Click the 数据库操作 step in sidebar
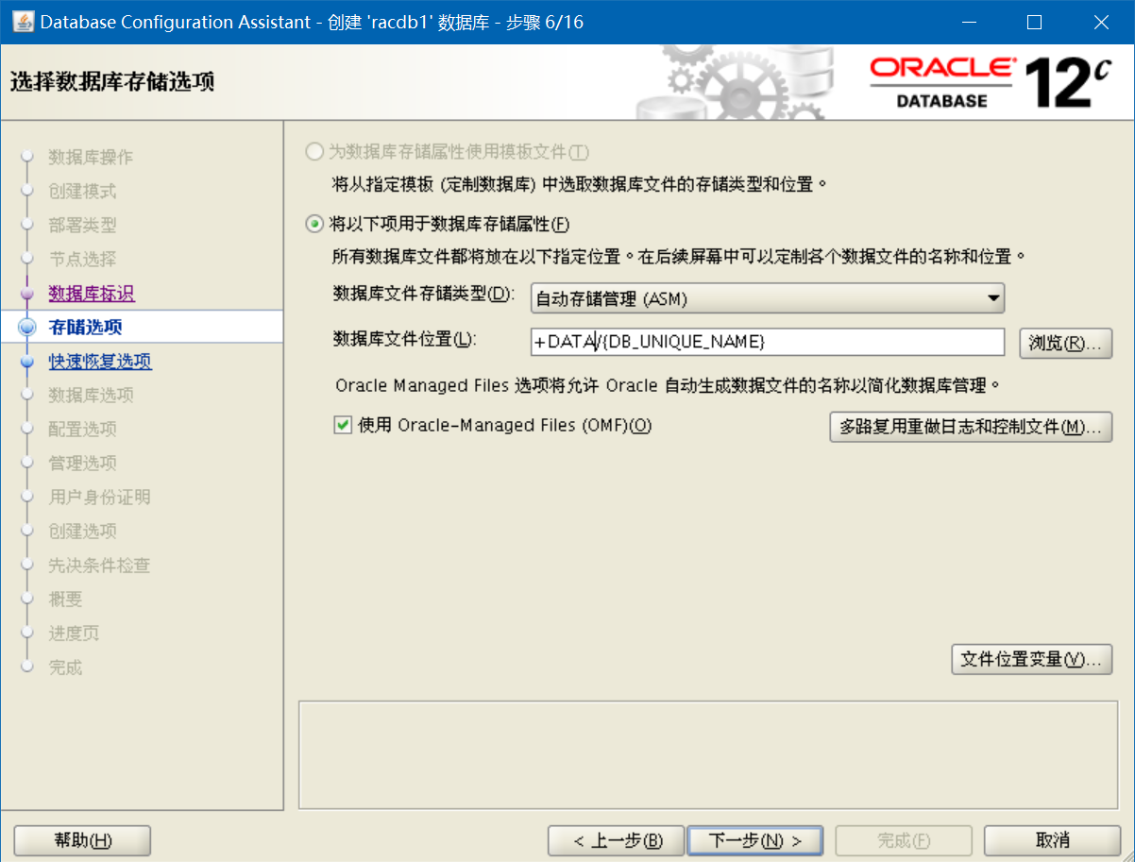This screenshot has width=1135, height=862. 91,157
